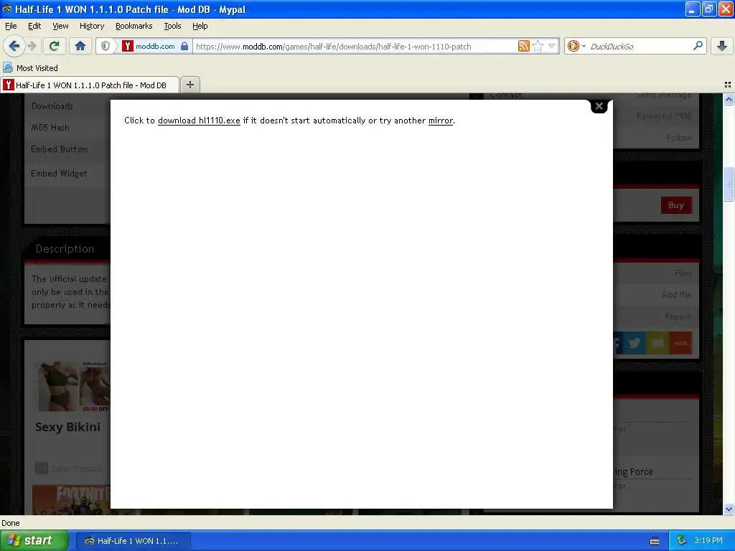This screenshot has height=551, width=735.
Task: Click the download hl1110.exe link
Action: tap(199, 121)
